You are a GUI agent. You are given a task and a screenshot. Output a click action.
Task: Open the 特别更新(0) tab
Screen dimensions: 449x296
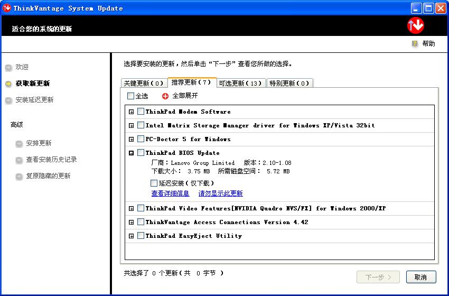[290, 83]
